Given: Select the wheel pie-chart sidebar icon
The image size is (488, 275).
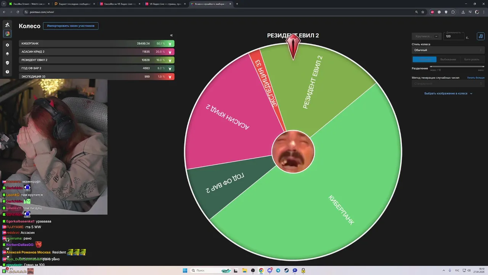Looking at the screenshot, I should 7,34.
